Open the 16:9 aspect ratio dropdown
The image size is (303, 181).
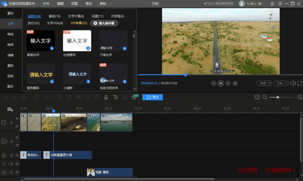(264, 83)
